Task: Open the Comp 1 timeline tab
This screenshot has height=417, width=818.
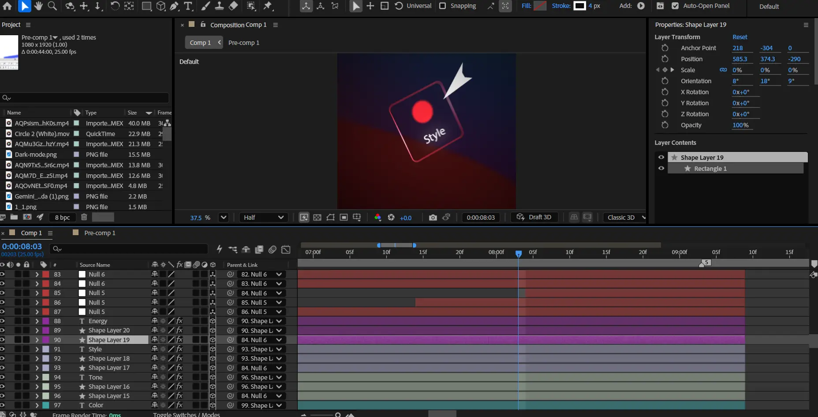Action: [x=31, y=233]
